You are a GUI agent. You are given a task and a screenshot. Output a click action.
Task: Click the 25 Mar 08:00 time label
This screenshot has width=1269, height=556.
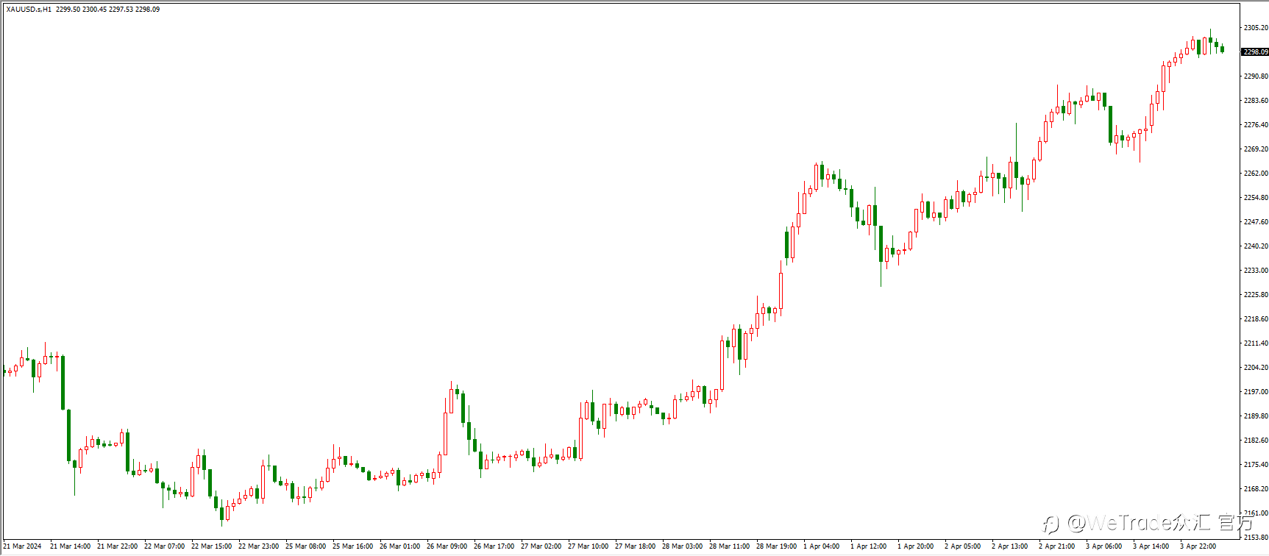(x=305, y=546)
